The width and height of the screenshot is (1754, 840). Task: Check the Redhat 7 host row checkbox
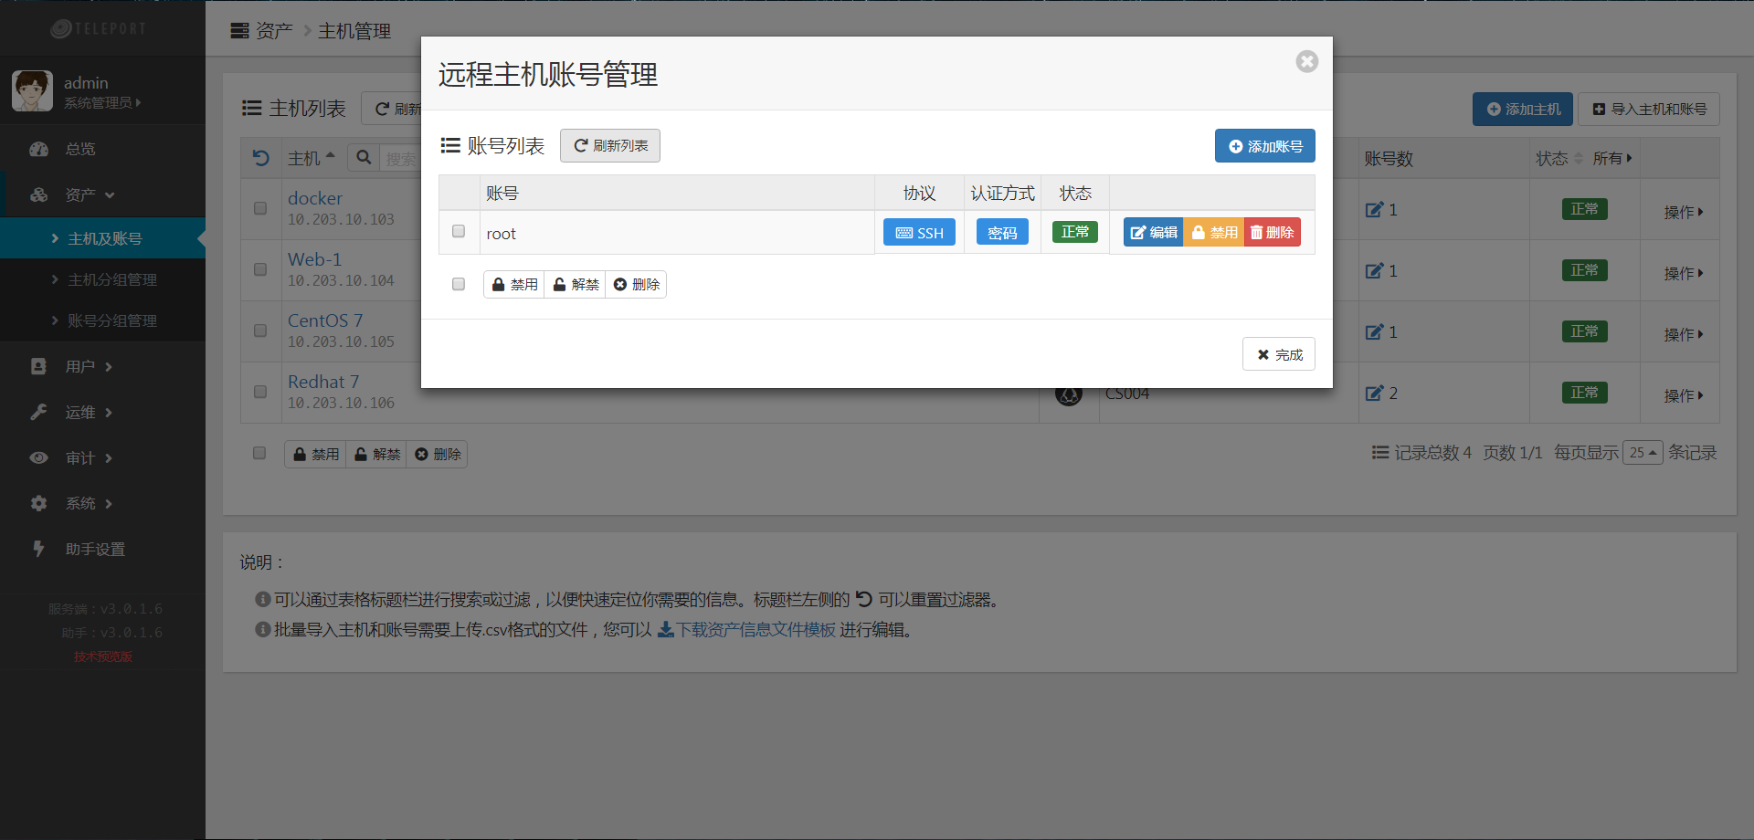[x=260, y=392]
